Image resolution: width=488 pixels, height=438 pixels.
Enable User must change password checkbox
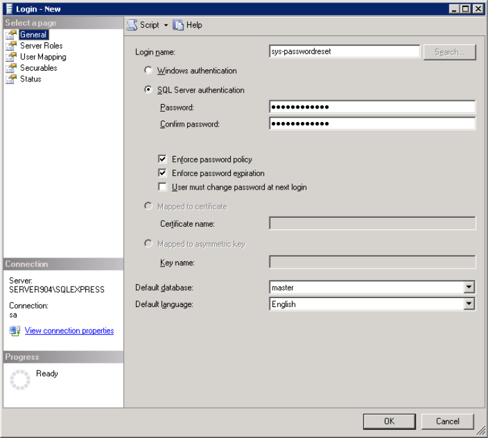163,188
